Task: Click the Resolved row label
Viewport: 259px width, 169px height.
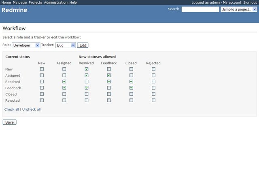Action: pyautogui.click(x=13, y=82)
